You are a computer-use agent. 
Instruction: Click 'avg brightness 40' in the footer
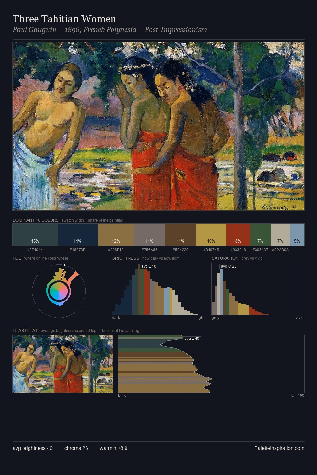click(x=33, y=448)
